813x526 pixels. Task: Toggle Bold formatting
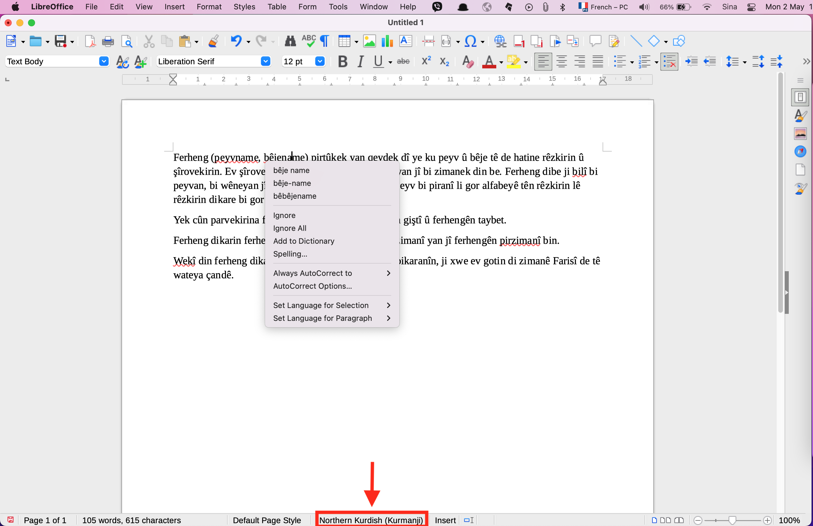pyautogui.click(x=342, y=61)
